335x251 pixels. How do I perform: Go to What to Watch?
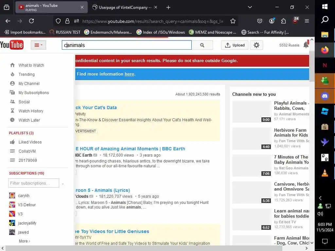[x=31, y=65]
